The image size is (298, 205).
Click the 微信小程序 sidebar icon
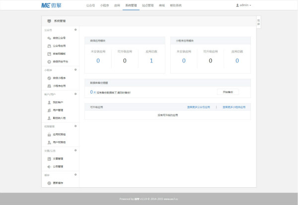pos(49,78)
